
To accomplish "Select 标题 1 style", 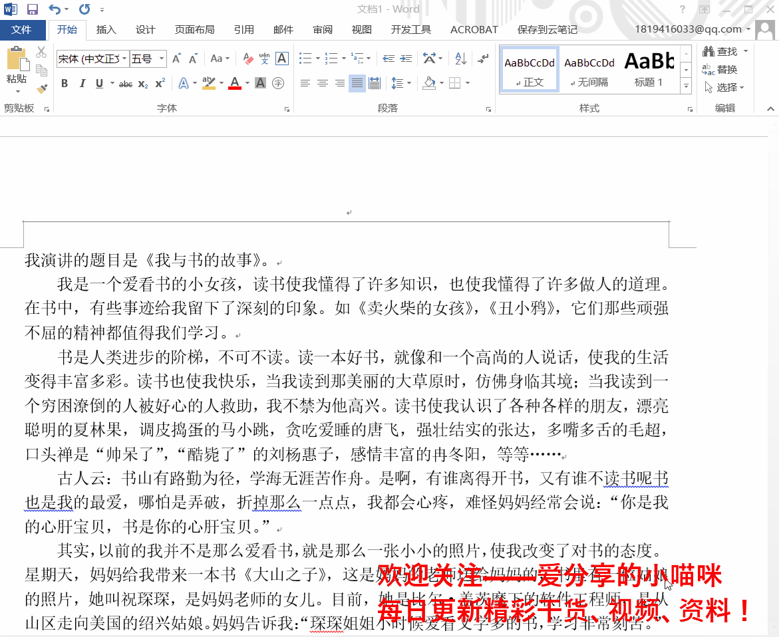I will pos(649,70).
